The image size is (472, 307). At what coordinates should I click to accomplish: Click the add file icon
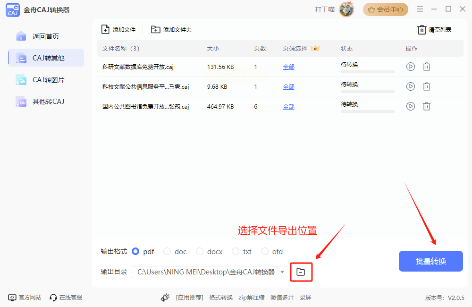point(105,30)
